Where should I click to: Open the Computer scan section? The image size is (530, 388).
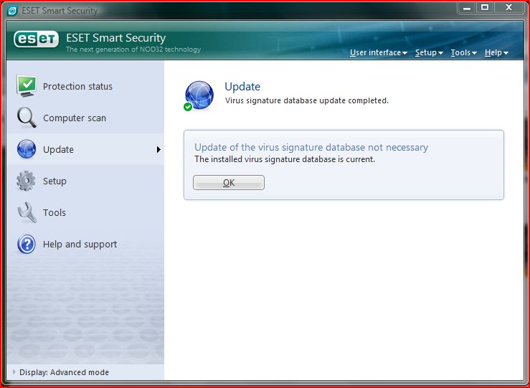85,118
